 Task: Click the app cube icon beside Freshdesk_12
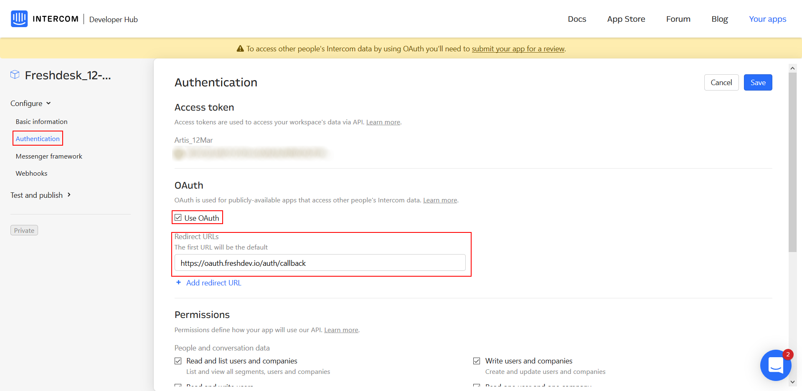[x=15, y=75]
